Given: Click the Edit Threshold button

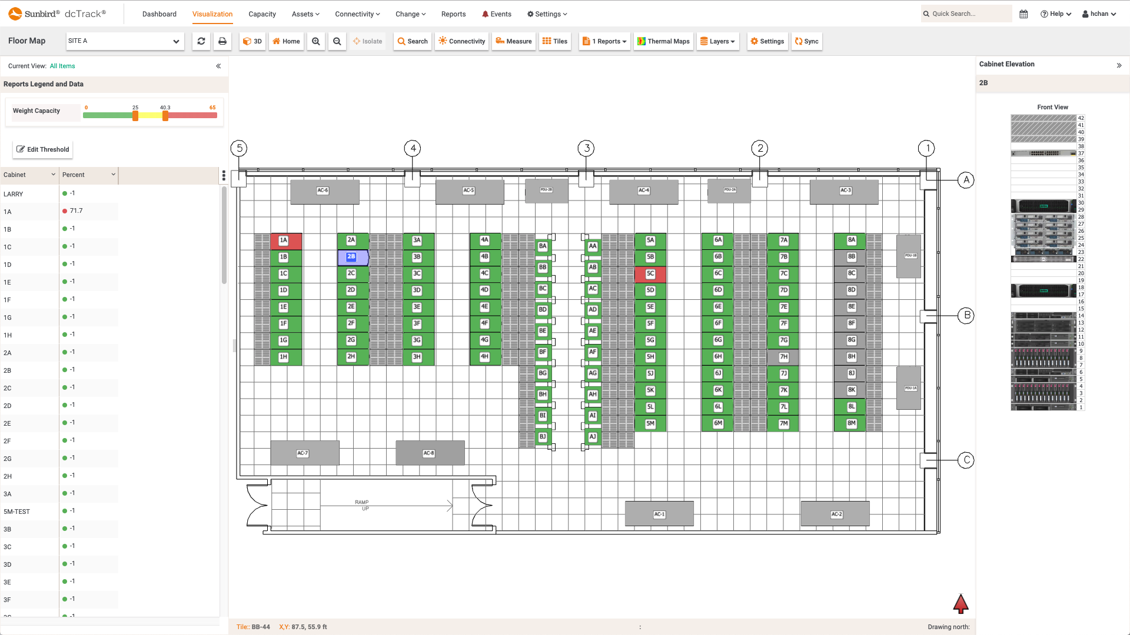Looking at the screenshot, I should pos(43,149).
